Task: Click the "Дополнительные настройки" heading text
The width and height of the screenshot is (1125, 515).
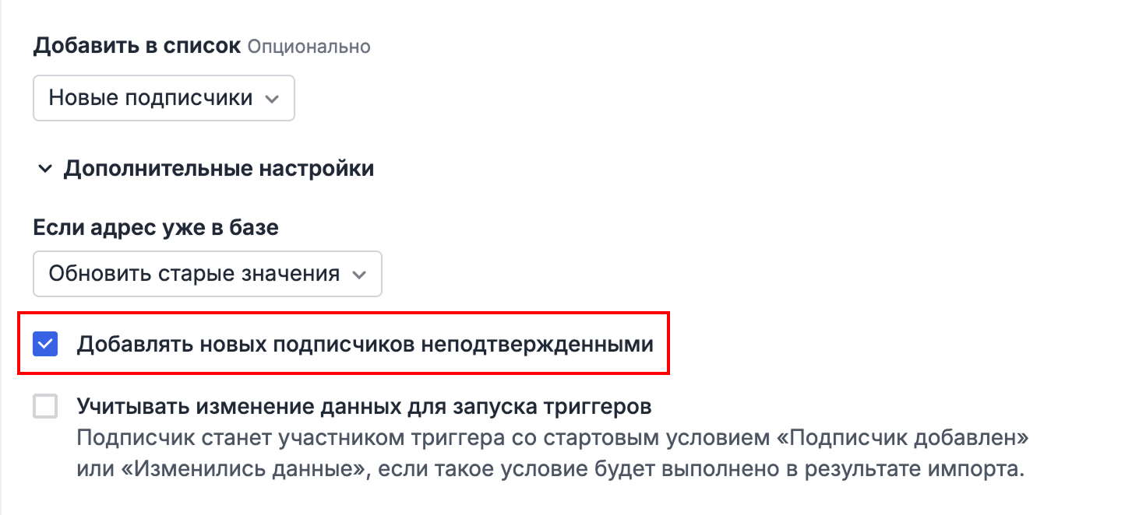Action: pos(219,169)
